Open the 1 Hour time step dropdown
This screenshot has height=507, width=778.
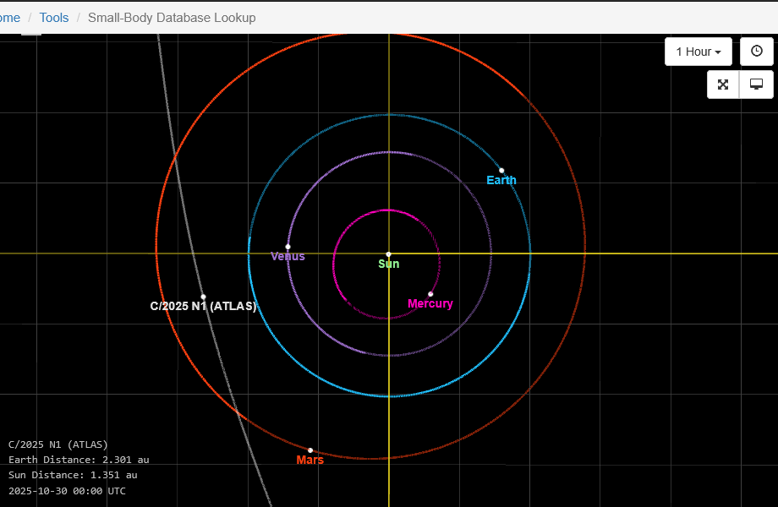(x=699, y=52)
